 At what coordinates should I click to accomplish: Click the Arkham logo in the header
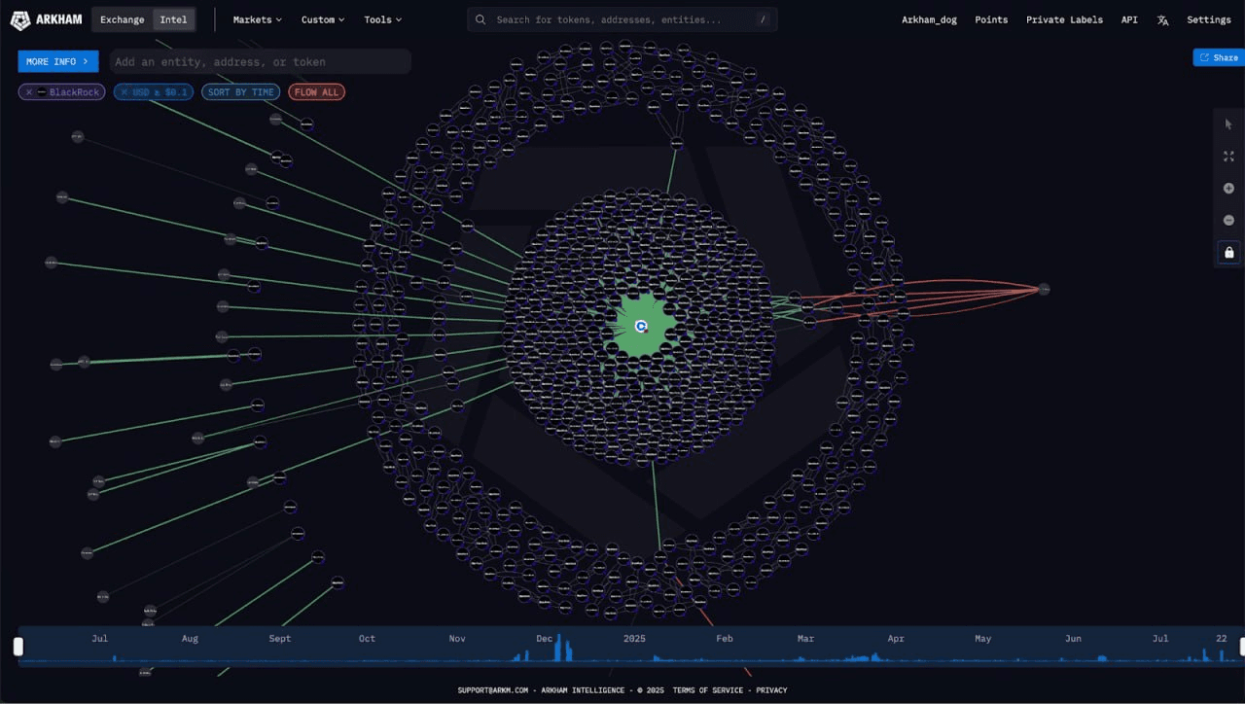click(x=46, y=19)
